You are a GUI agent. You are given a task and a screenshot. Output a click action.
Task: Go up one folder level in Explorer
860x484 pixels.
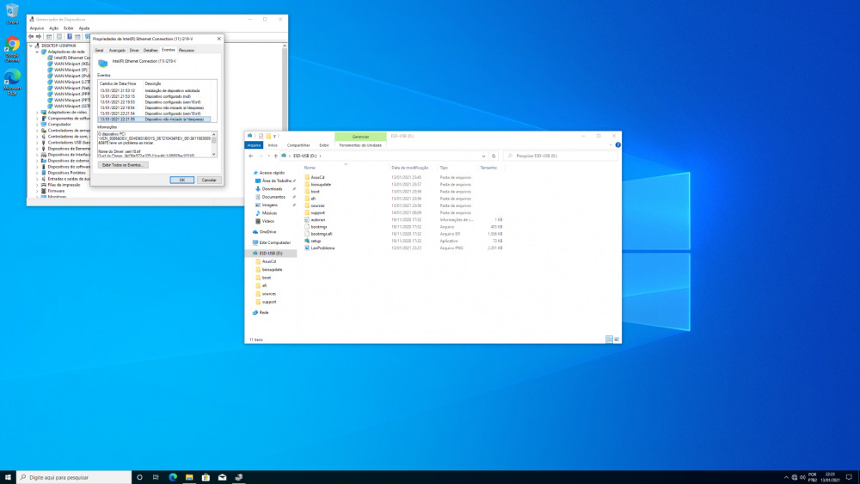(274, 156)
